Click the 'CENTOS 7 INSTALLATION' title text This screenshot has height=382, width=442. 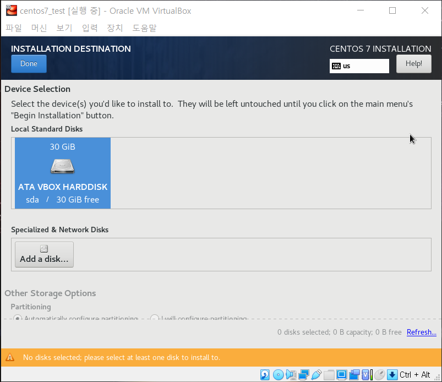380,49
